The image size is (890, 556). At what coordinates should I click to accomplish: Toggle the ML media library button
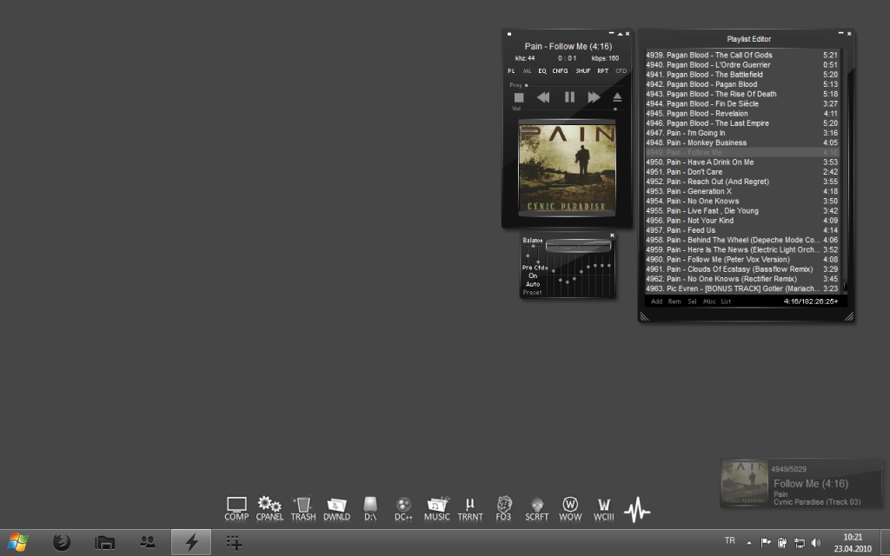528,71
